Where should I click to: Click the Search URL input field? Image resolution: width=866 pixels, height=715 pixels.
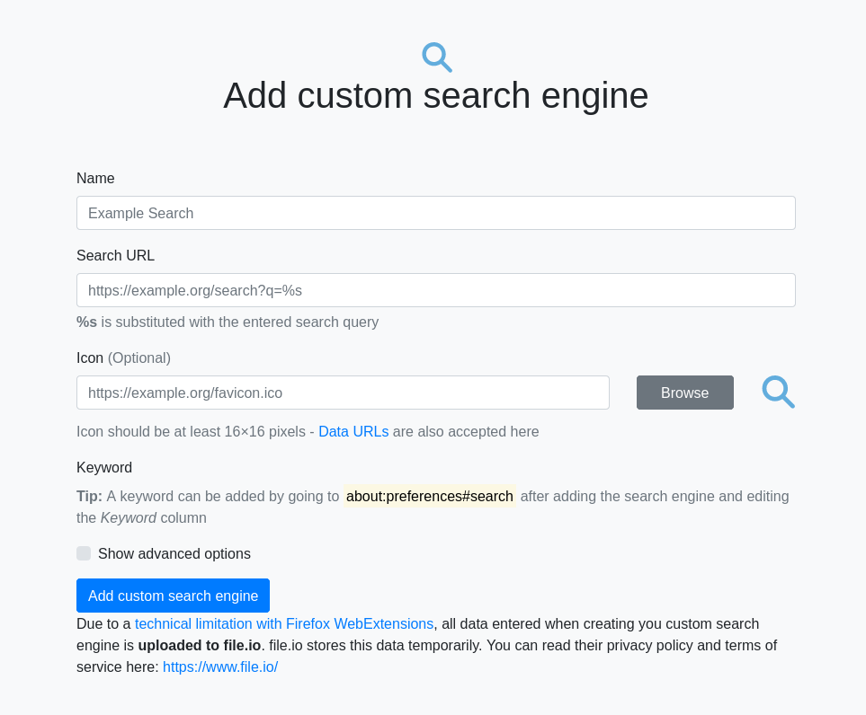tap(435, 290)
